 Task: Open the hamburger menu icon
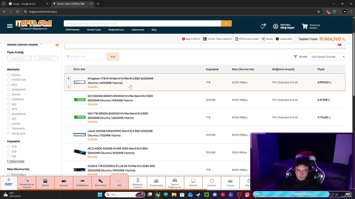pos(10,26)
